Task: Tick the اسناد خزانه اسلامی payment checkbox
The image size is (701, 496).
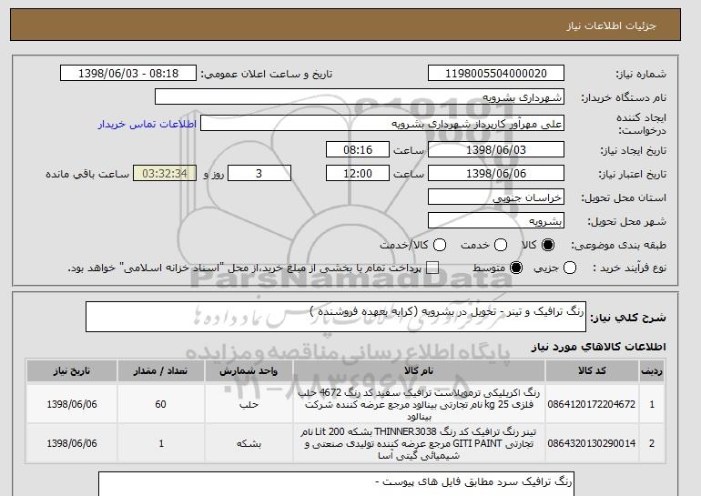Action: tap(432, 268)
